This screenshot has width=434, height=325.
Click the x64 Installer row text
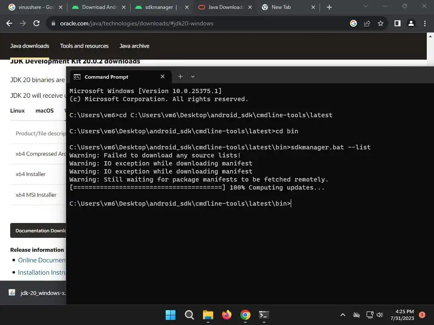coord(31,174)
